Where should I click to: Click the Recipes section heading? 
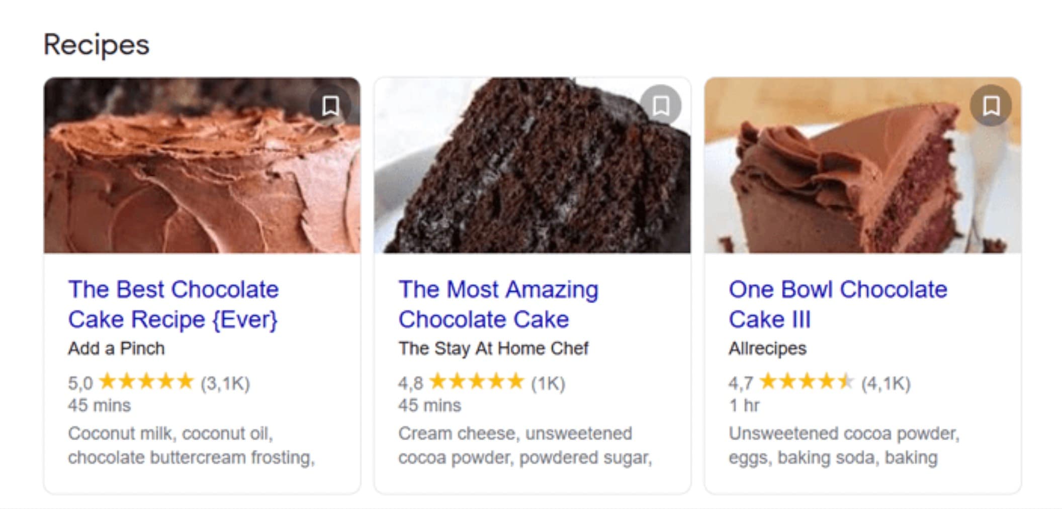(96, 44)
